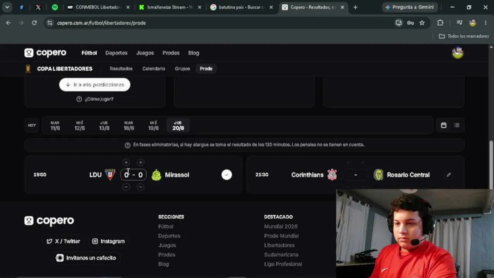Screen dimensions: 494x278
Task: Click the Copa Libertadores trophy icon
Action: (28, 69)
